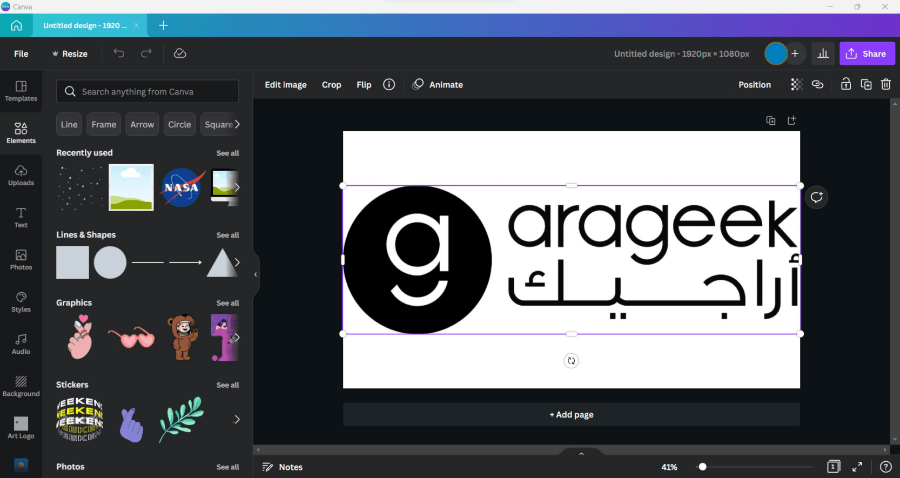Add collaborator with plus beside avatar
The image size is (900, 478).
[x=795, y=53]
